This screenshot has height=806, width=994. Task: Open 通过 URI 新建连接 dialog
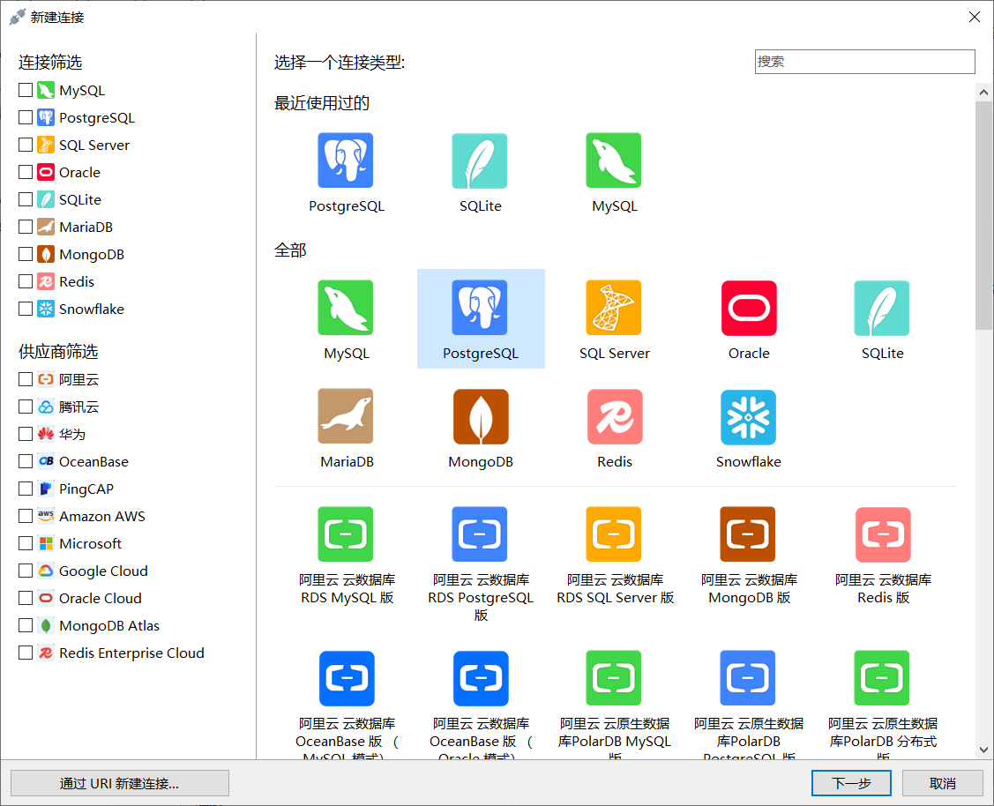pyautogui.click(x=120, y=783)
